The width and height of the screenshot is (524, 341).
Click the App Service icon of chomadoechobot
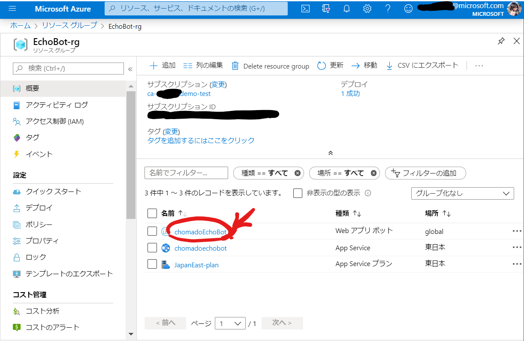tap(166, 248)
